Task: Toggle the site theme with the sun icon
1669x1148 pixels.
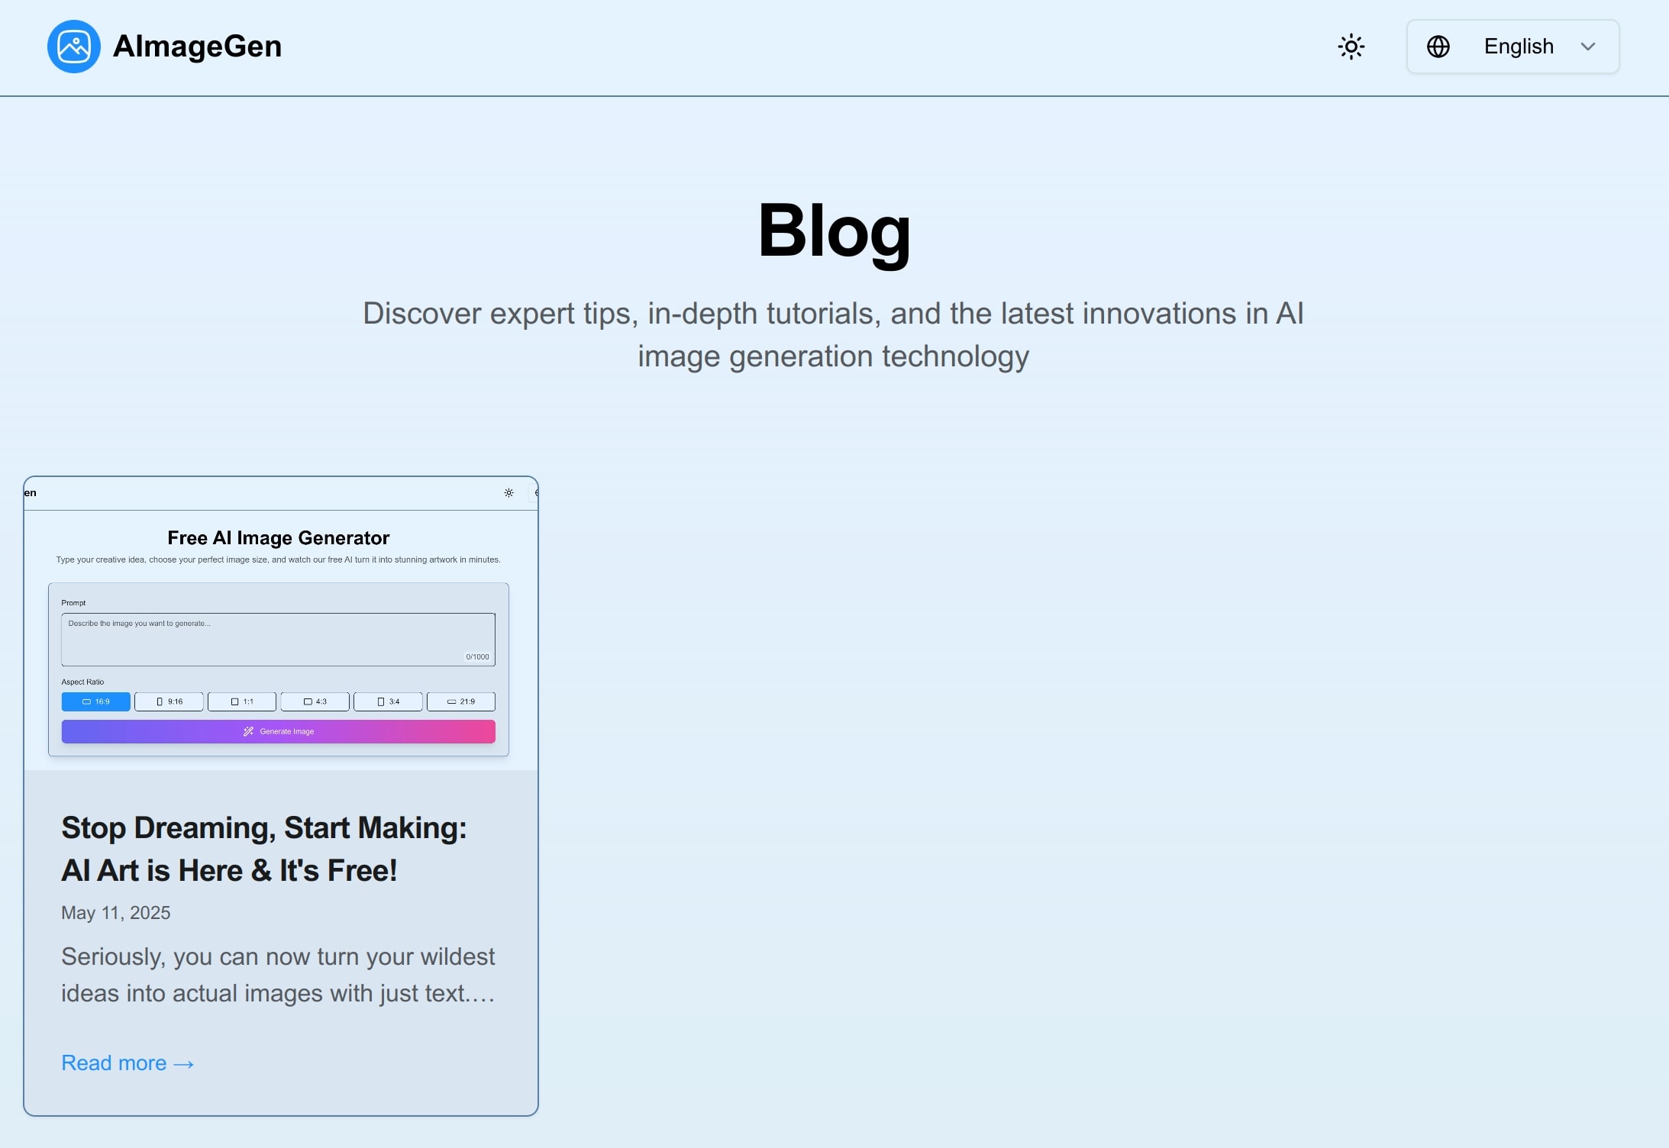Action: click(x=1351, y=47)
